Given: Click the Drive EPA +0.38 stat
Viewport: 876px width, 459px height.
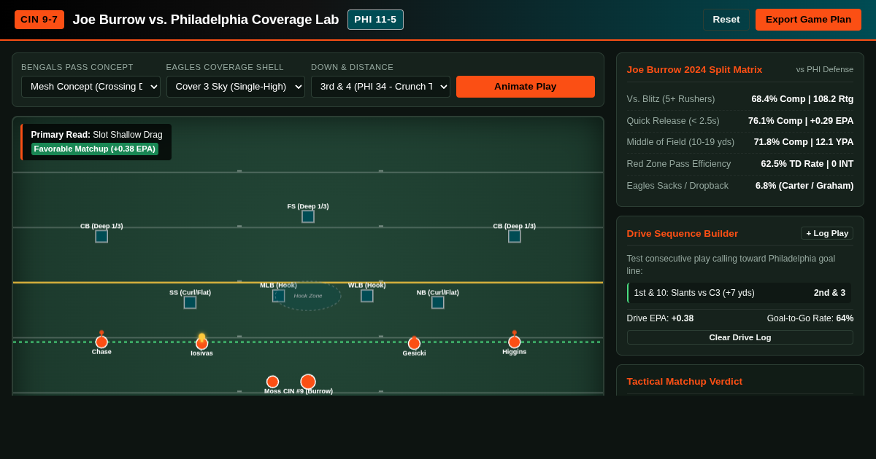Looking at the screenshot, I should (660, 318).
